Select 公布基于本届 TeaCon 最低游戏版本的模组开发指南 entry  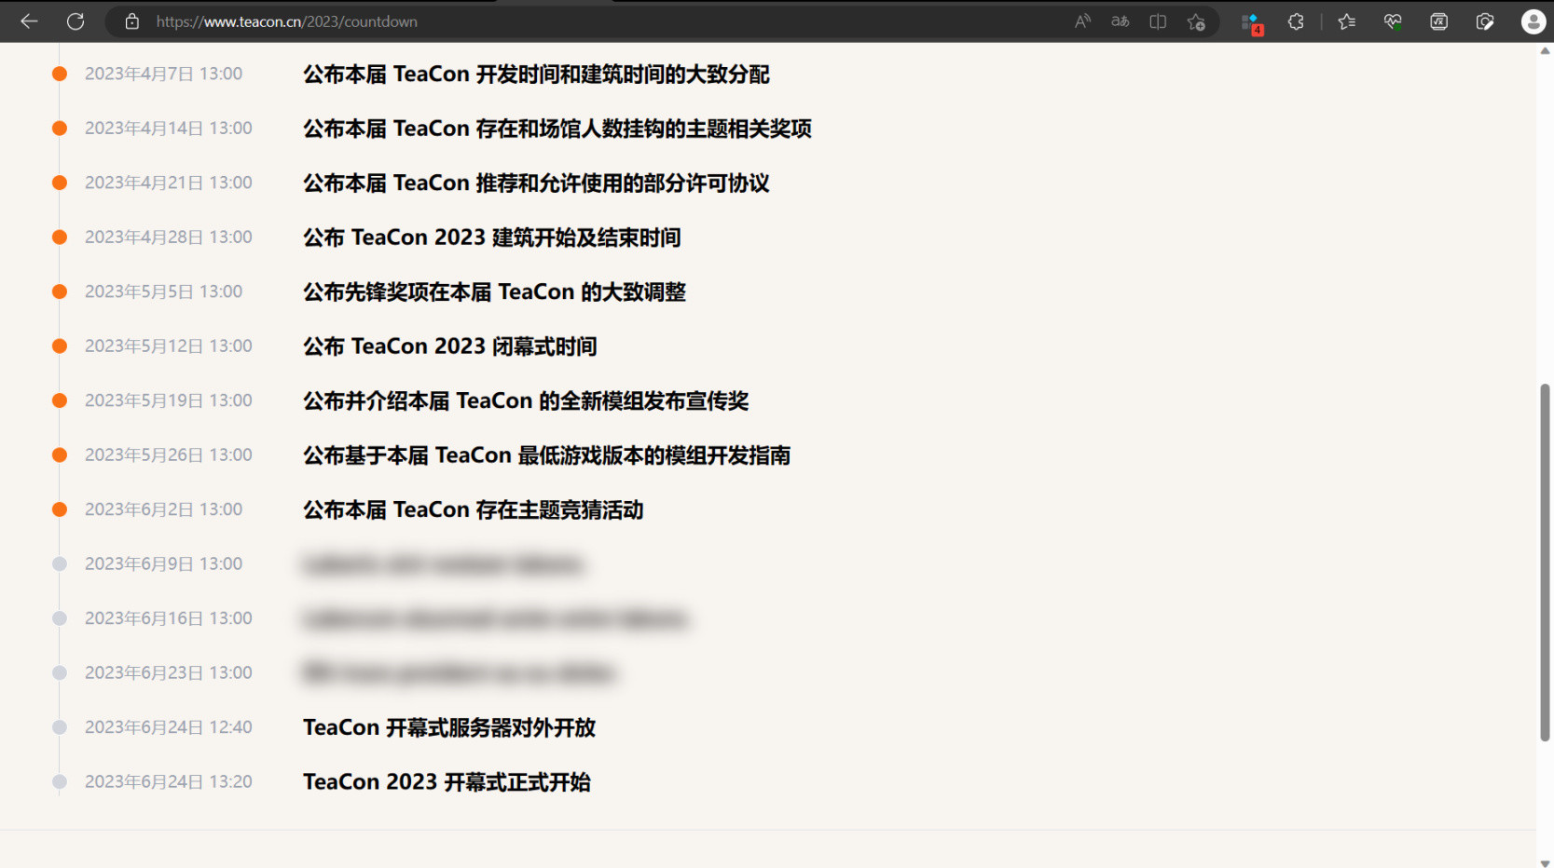click(x=547, y=455)
